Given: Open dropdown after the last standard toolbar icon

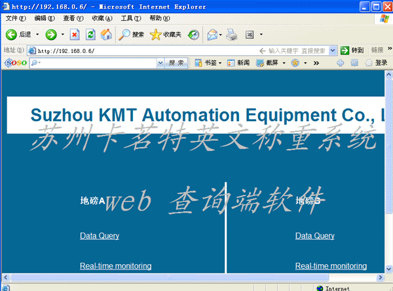Looking at the screenshot, I should point(261,34).
